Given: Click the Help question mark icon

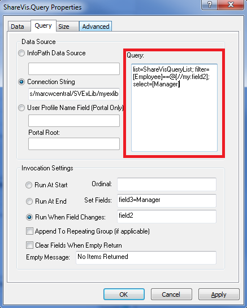Looking at the screenshot, I should [210, 5].
